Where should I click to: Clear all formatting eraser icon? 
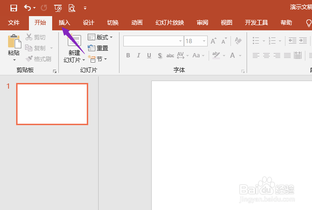coord(238,41)
